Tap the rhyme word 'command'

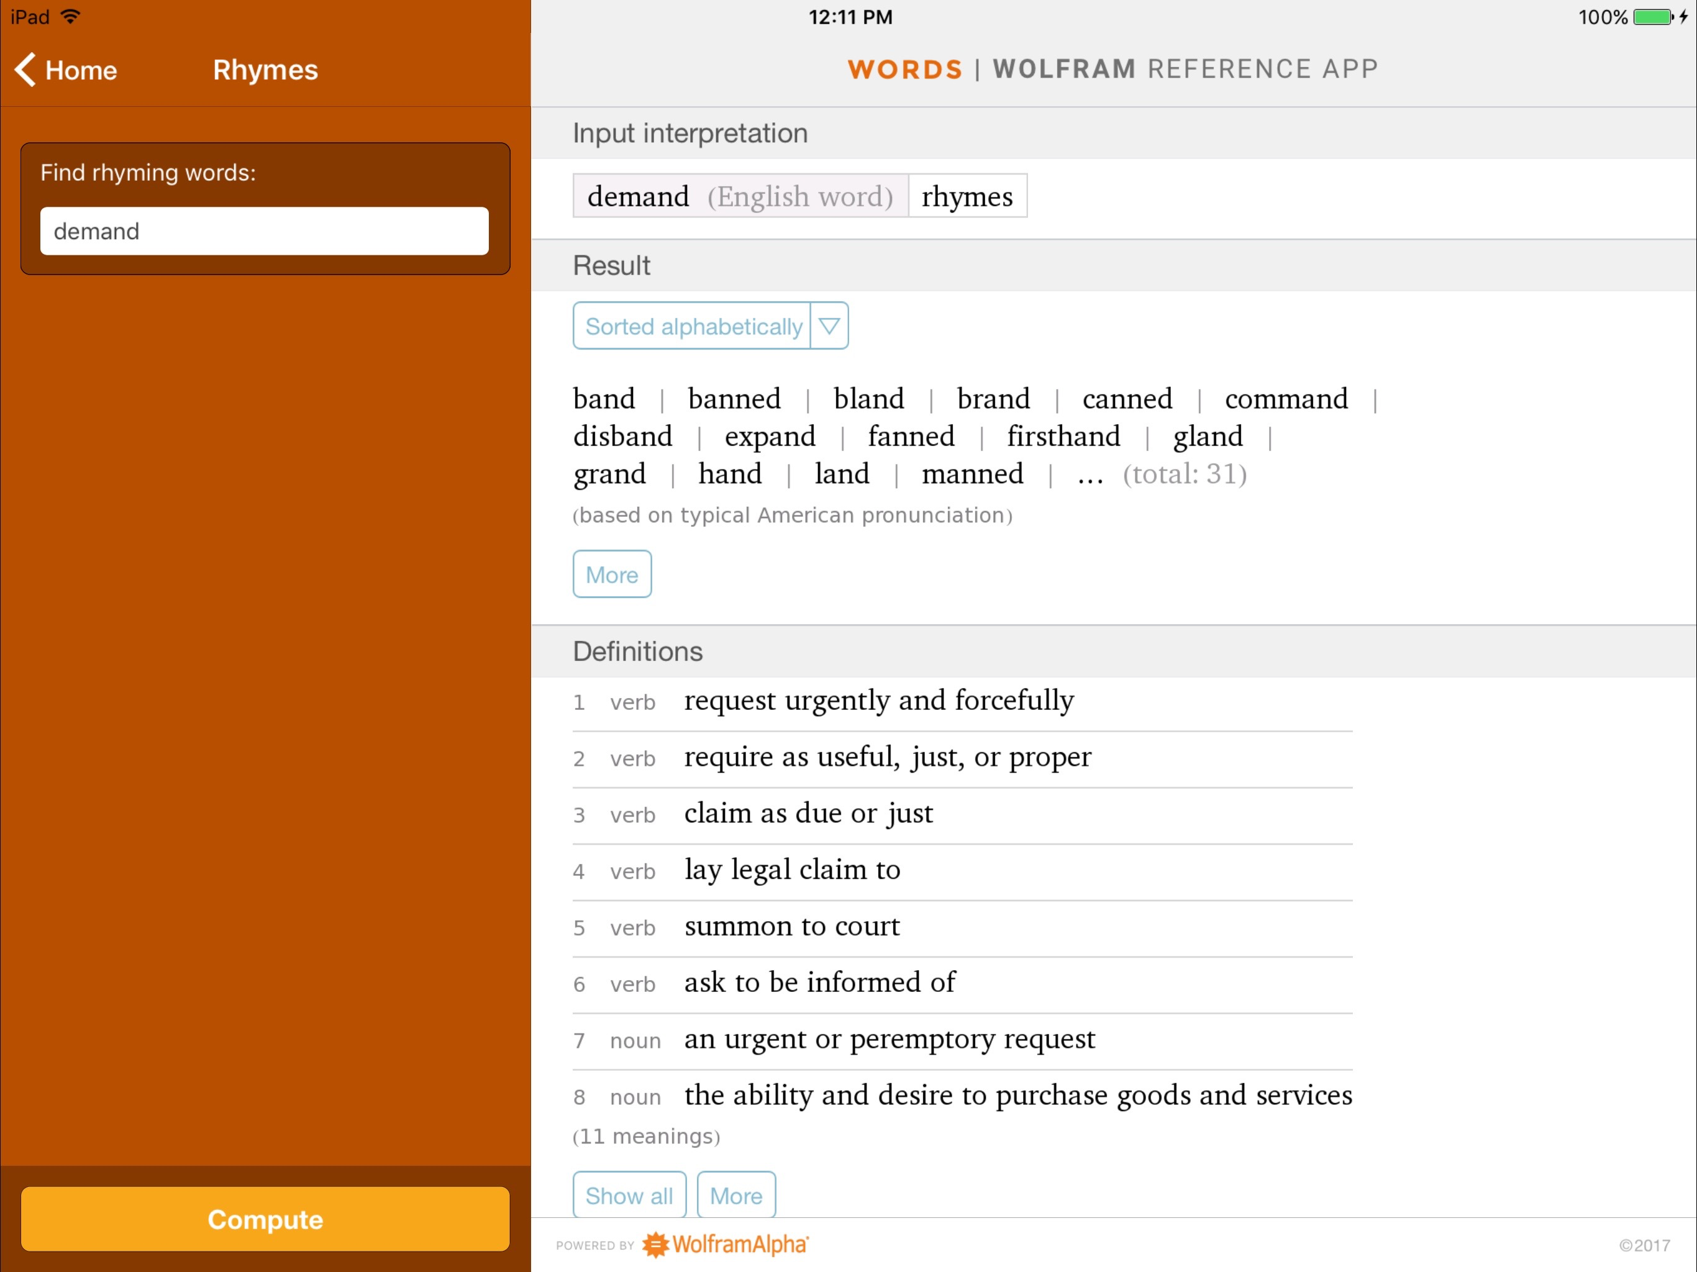pos(1285,399)
